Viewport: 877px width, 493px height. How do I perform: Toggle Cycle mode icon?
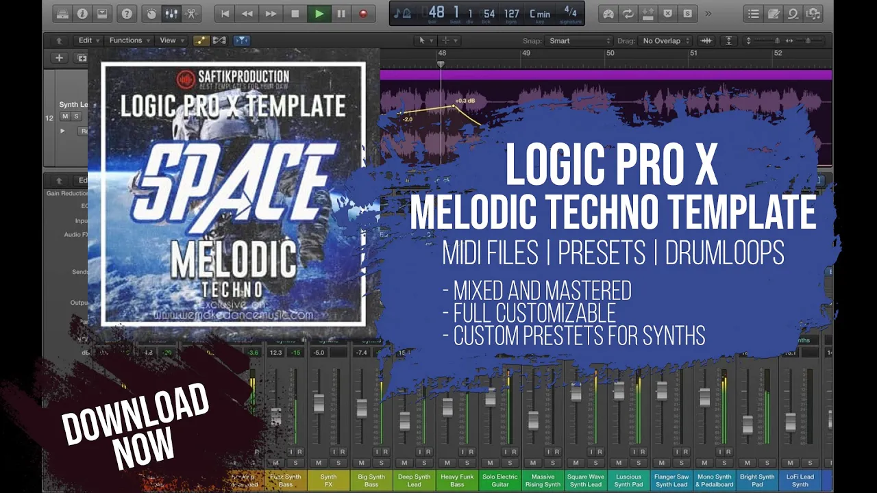(x=628, y=13)
